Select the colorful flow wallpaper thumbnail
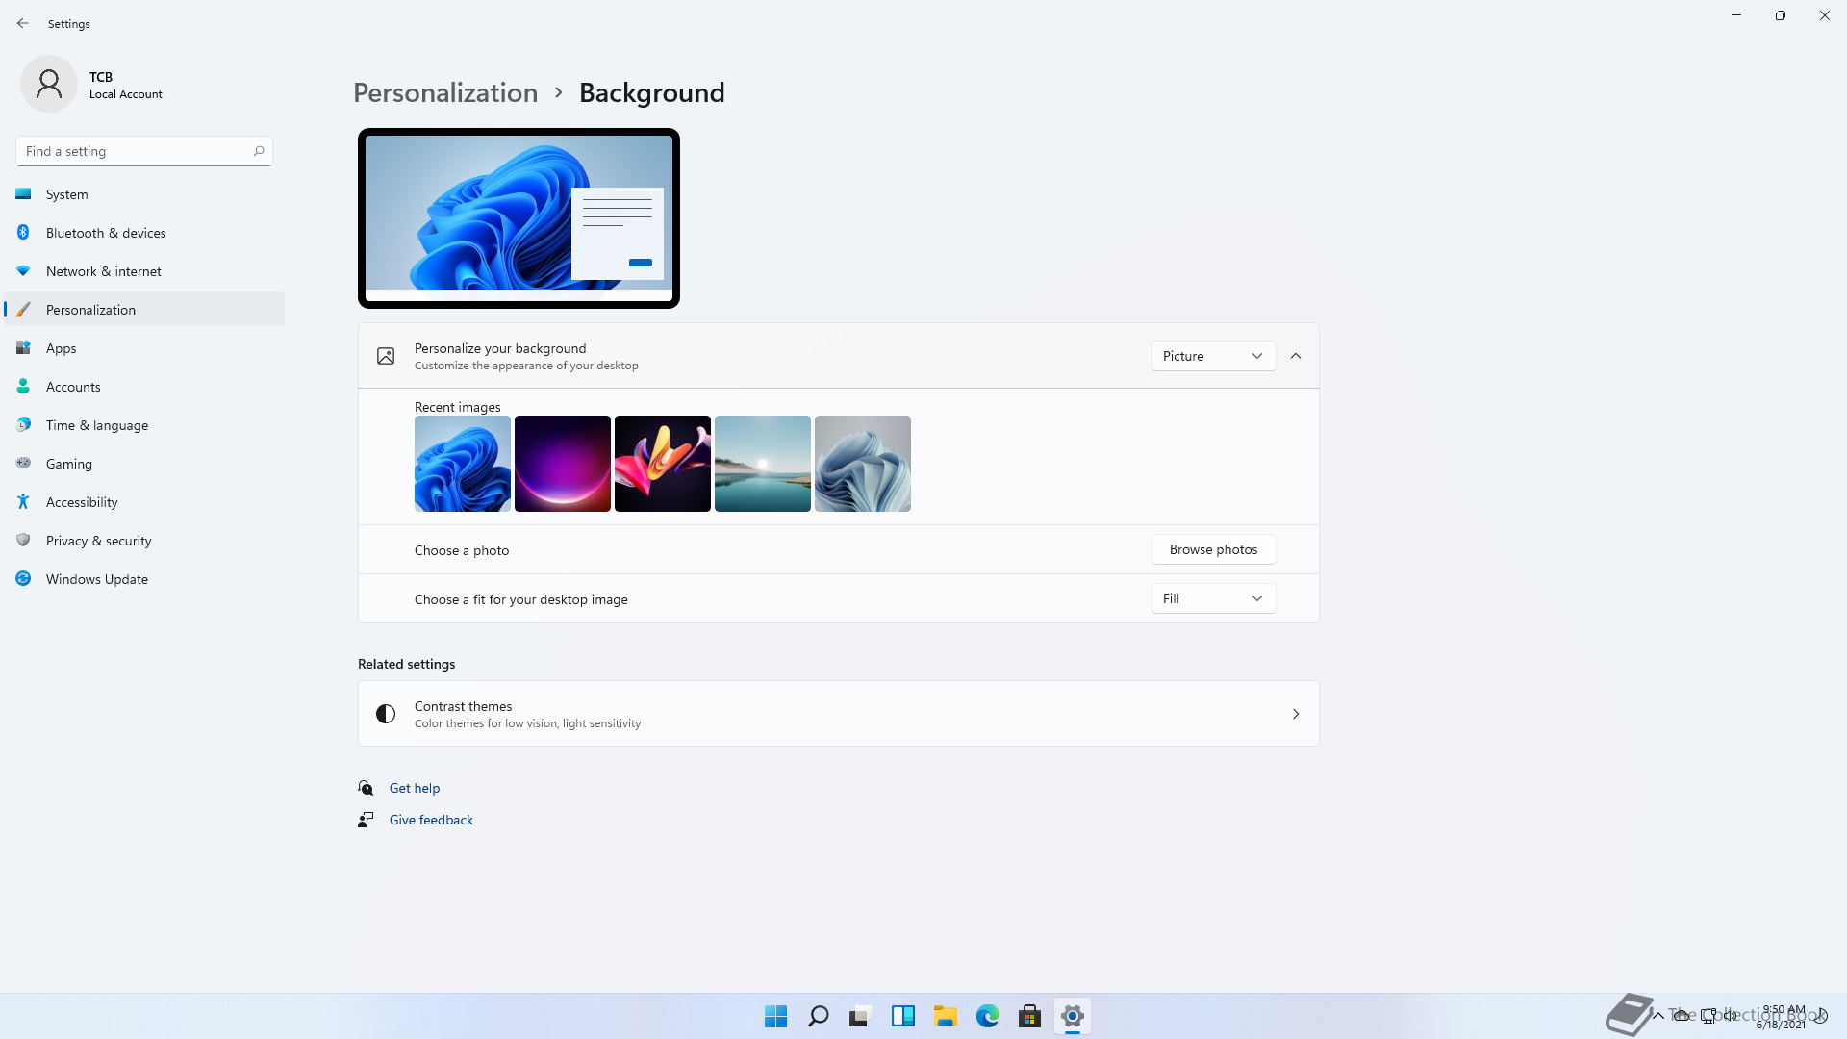The height and width of the screenshot is (1039, 1847). point(663,464)
